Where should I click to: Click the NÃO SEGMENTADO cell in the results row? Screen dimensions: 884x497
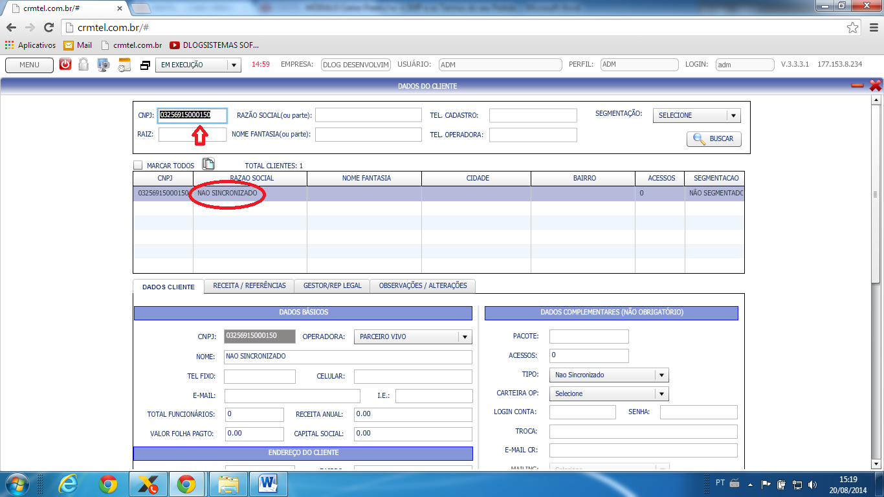tap(714, 193)
